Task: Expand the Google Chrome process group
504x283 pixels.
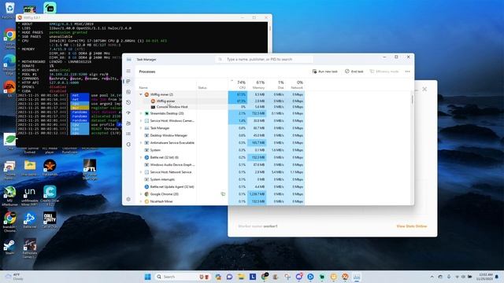Action: pos(141,194)
